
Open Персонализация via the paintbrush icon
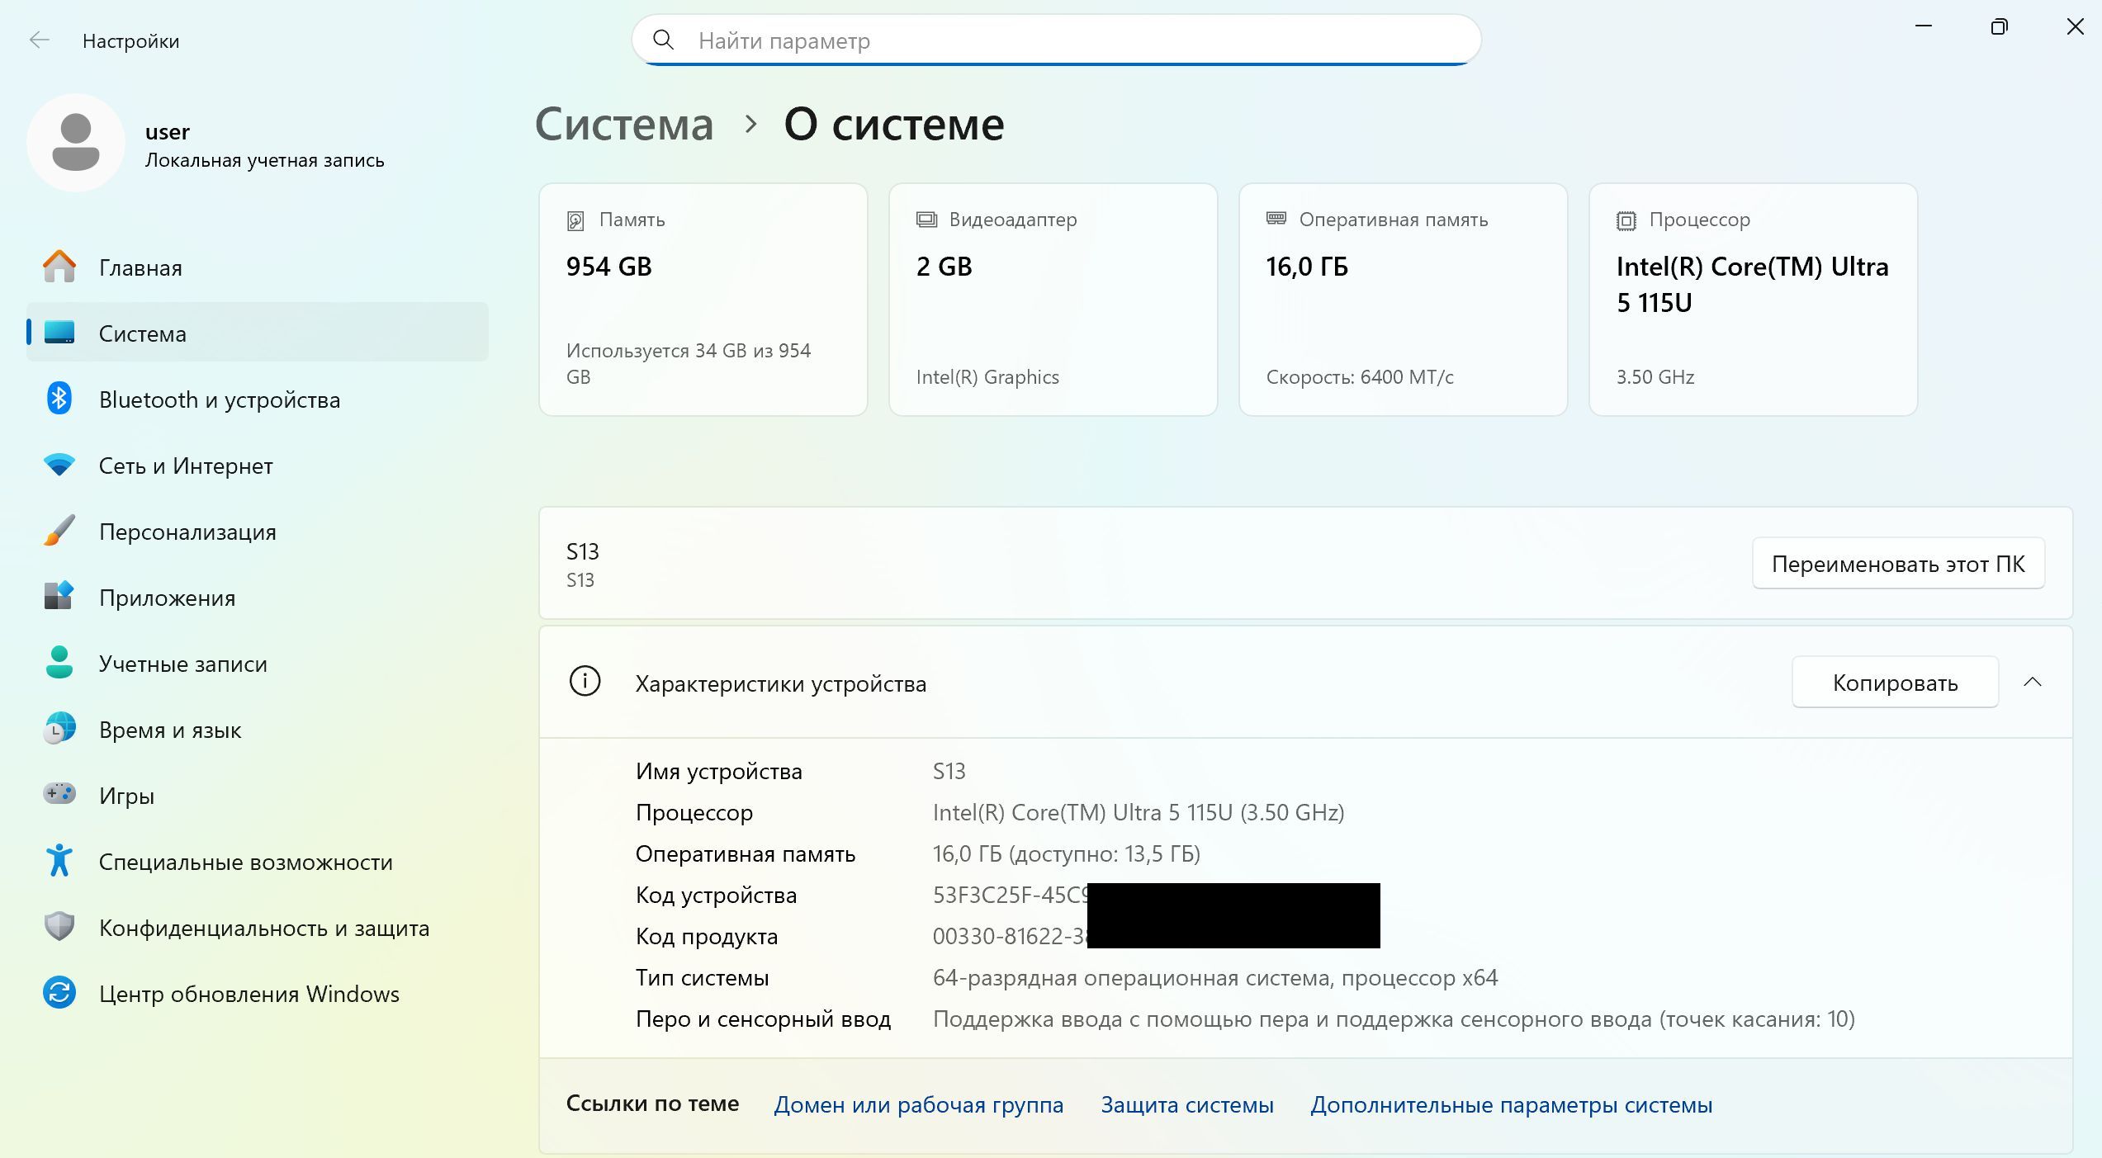click(59, 531)
